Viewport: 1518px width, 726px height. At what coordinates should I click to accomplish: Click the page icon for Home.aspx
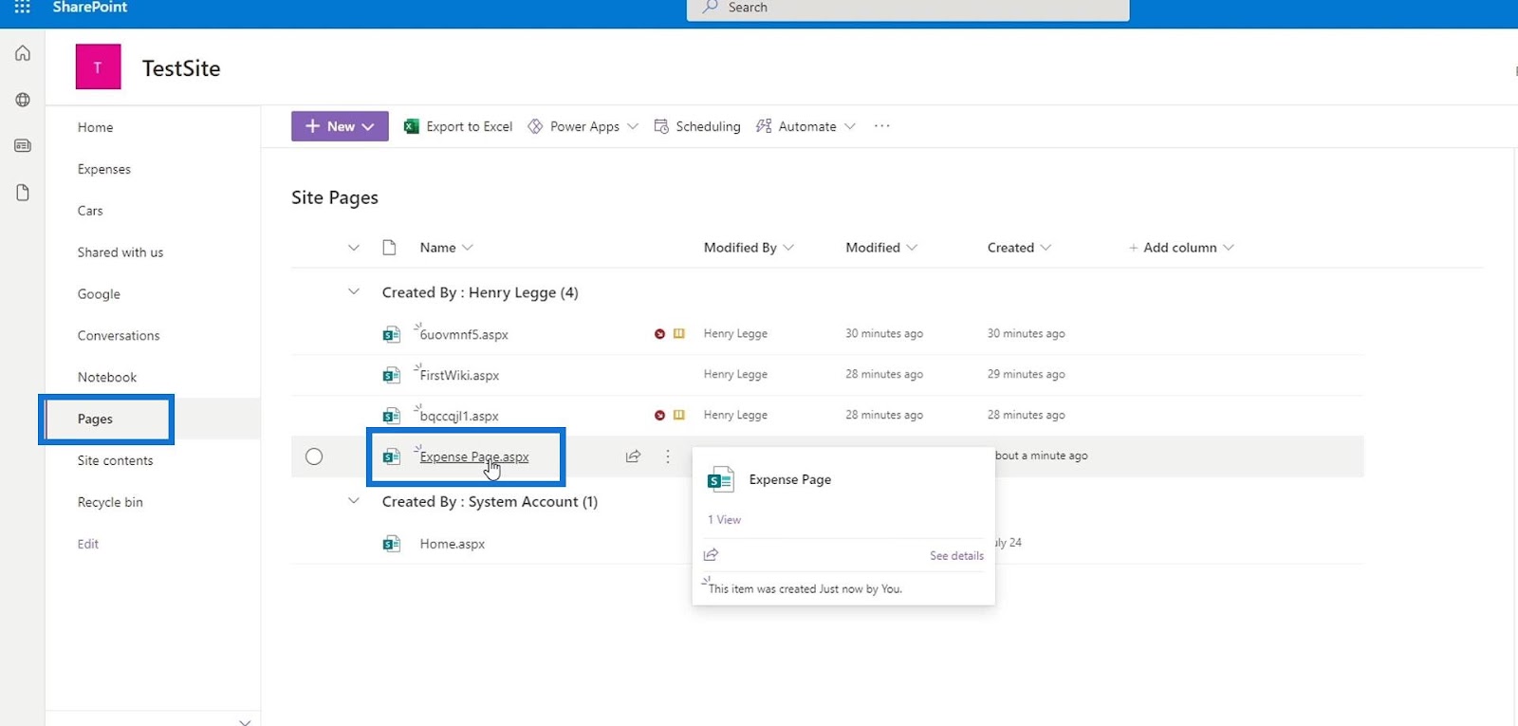pyautogui.click(x=391, y=544)
